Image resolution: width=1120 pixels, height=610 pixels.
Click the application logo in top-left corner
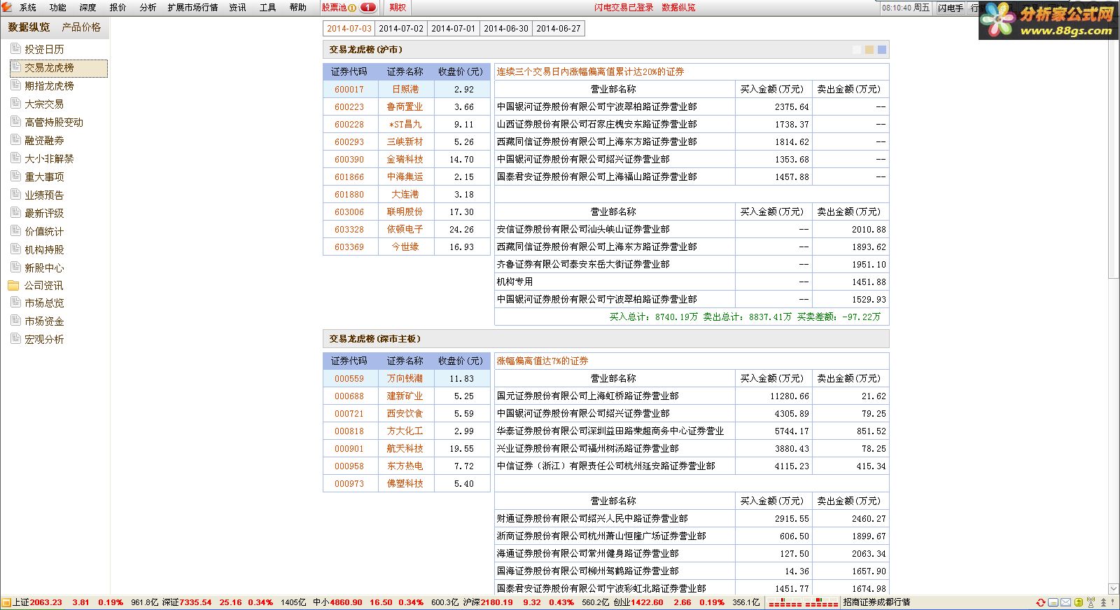tap(7, 7)
